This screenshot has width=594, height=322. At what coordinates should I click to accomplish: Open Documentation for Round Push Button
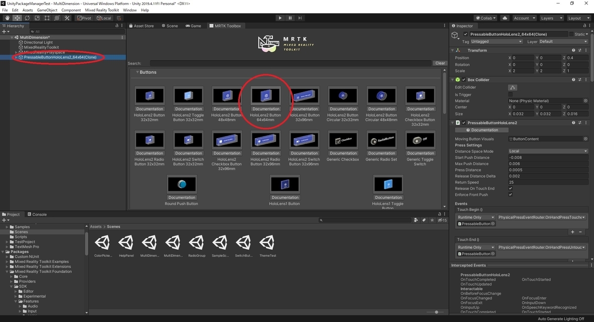pyautogui.click(x=182, y=198)
